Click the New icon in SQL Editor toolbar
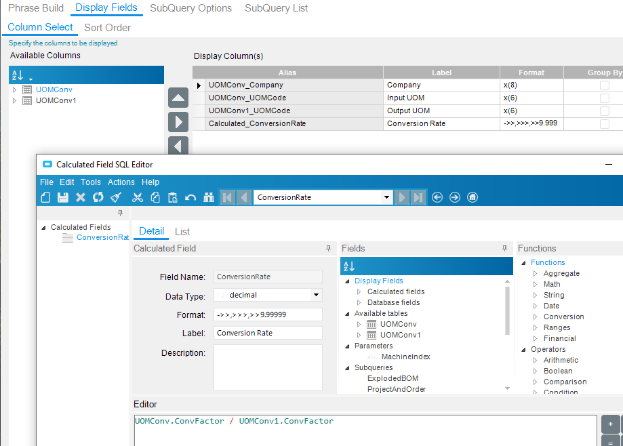This screenshot has width=623, height=446. point(45,197)
